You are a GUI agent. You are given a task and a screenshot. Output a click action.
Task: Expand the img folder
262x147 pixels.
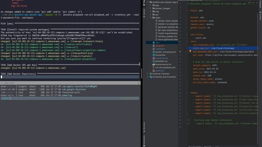[151, 11]
